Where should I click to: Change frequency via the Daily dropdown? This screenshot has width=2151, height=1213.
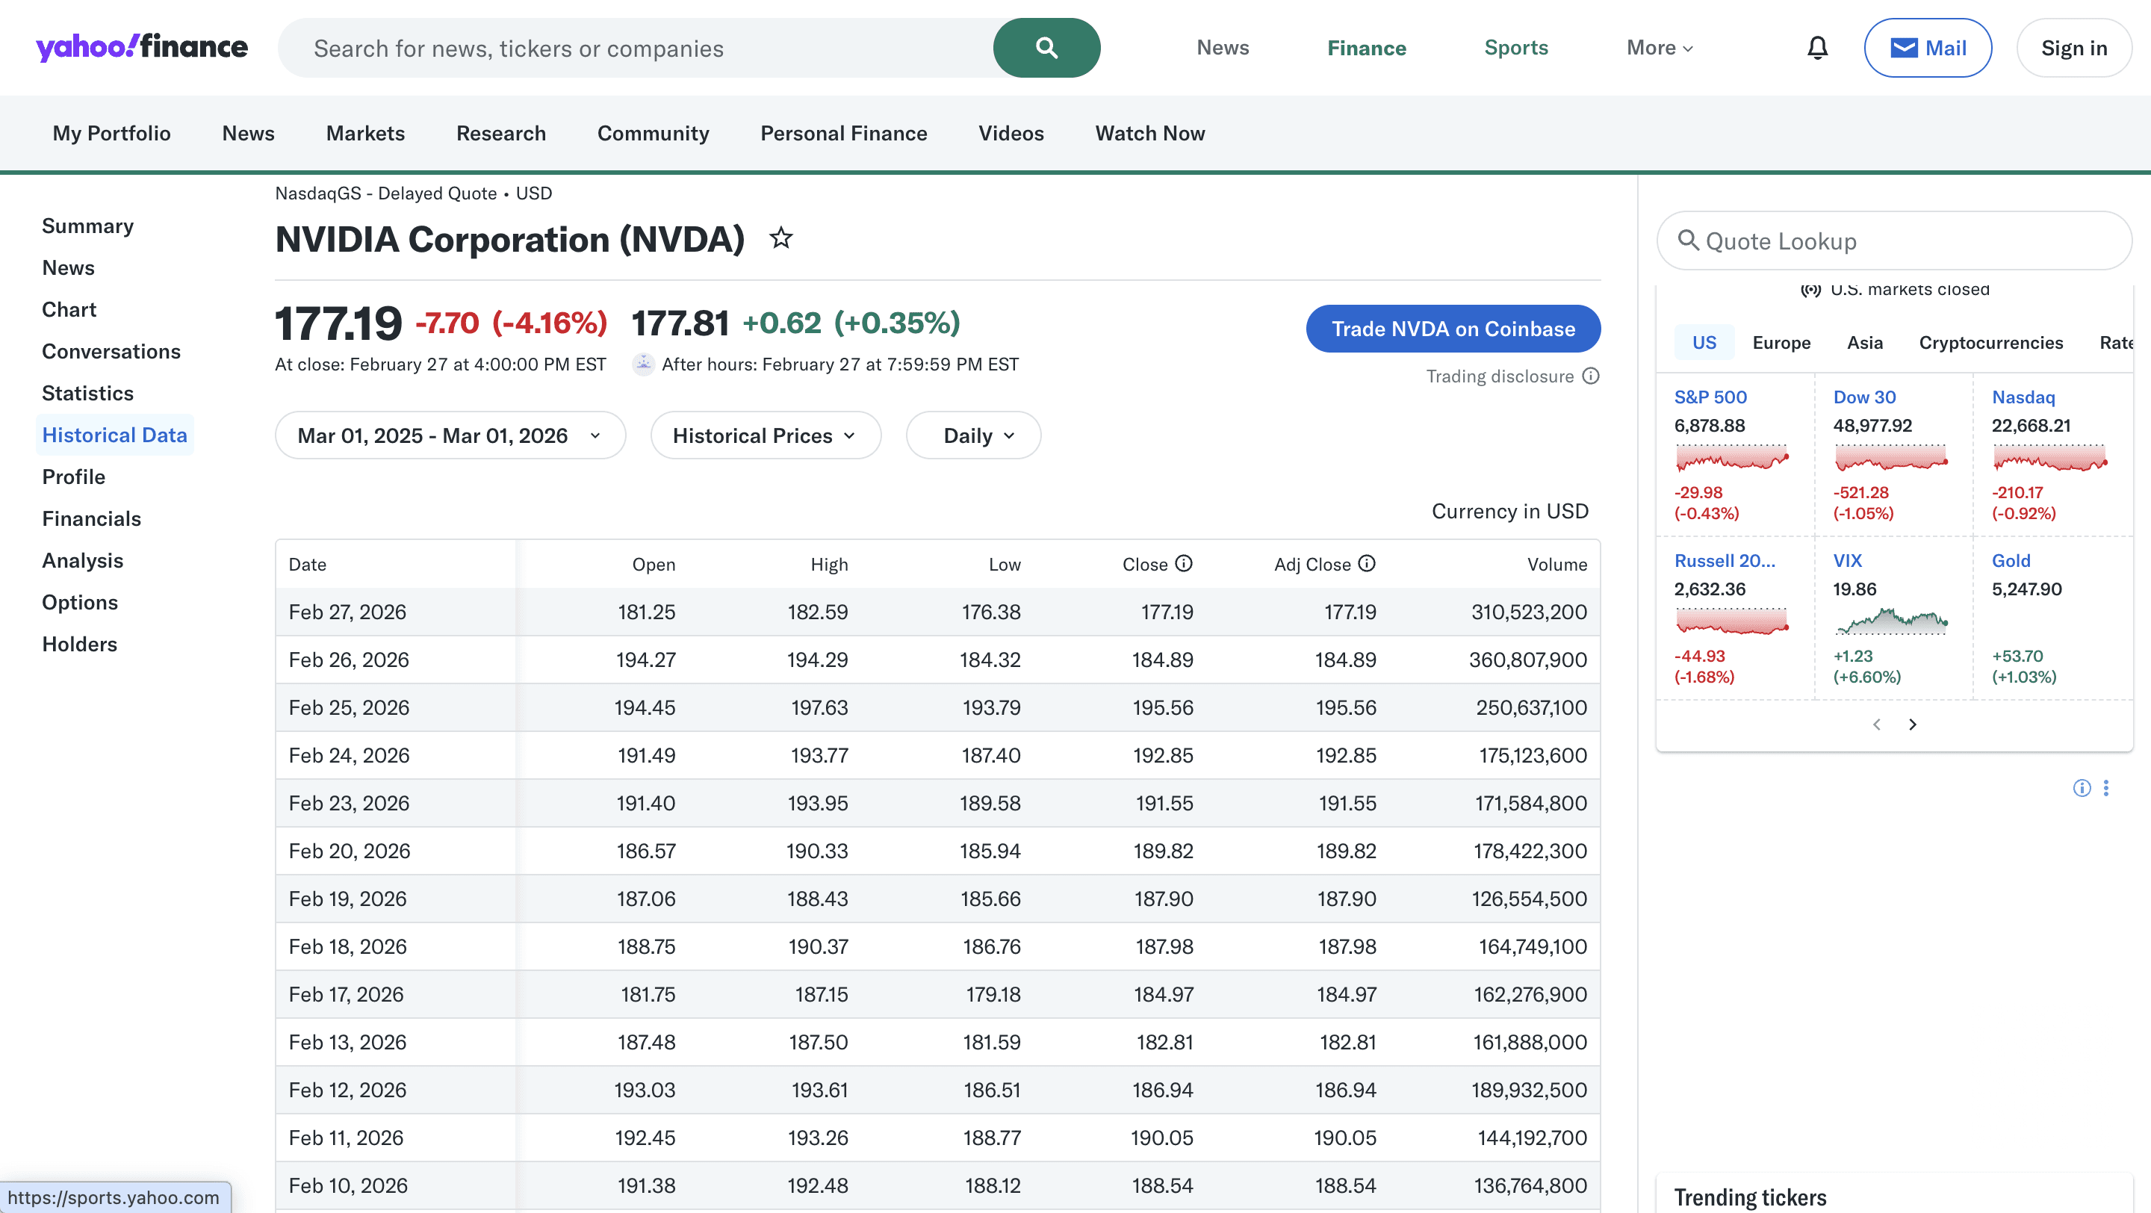click(972, 435)
